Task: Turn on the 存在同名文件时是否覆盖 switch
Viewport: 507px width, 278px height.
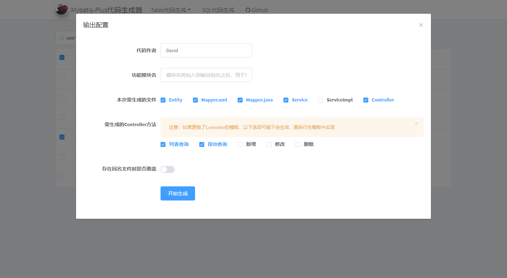Action: coord(168,169)
